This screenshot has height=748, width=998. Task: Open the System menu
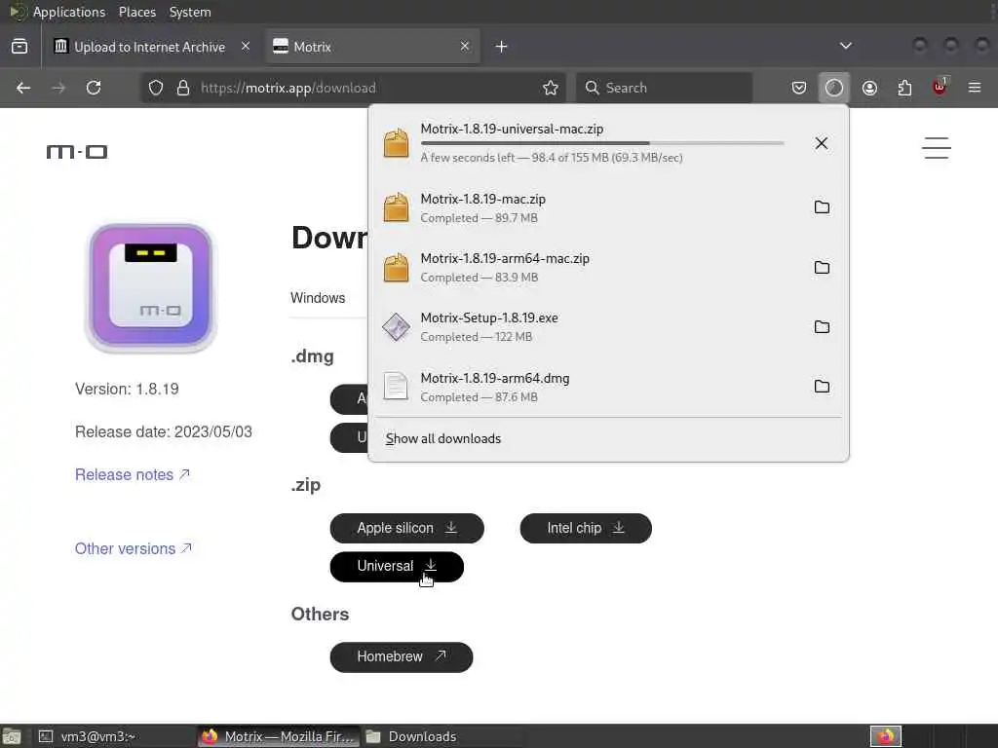(x=190, y=12)
